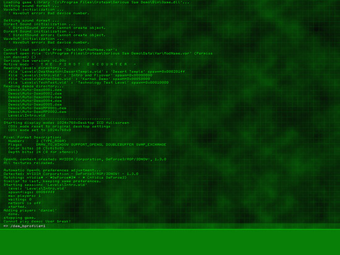Select 'Number: 2 (TYPE_RGBA)' line
The image size is (340, 255).
37,141
